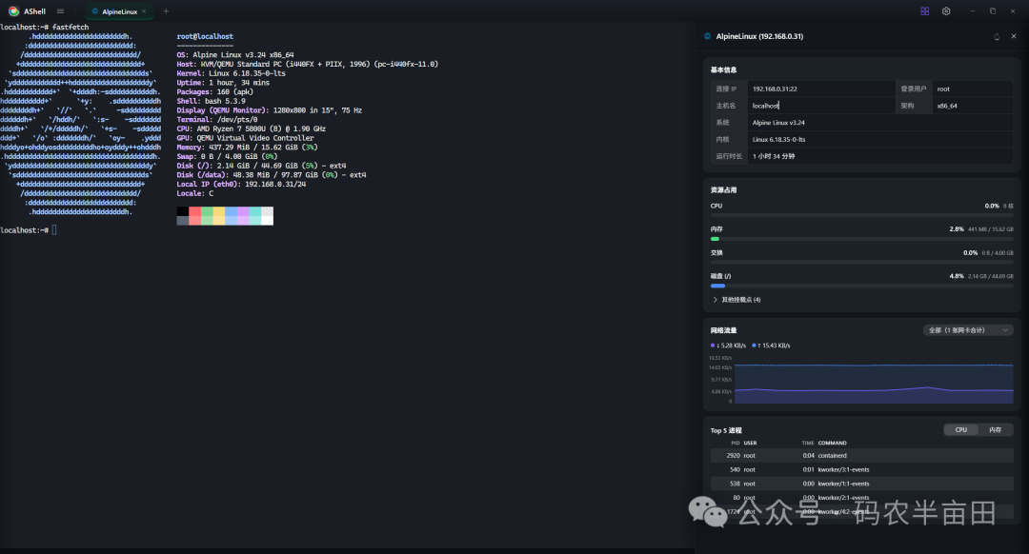Click the USER column header
The image size is (1029, 554).
(x=750, y=444)
